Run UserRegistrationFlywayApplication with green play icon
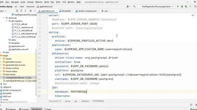The height and width of the screenshot is (110, 197). point(178,6)
